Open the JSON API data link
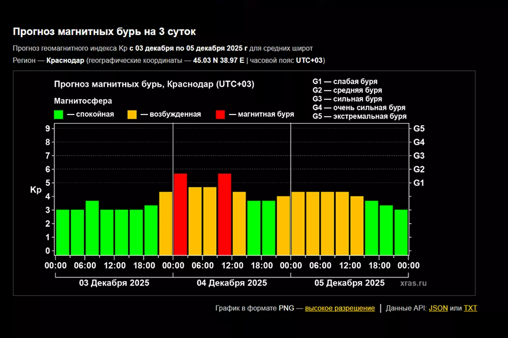The image size is (508, 338). tap(438, 308)
